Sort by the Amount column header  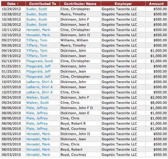(156, 4)
